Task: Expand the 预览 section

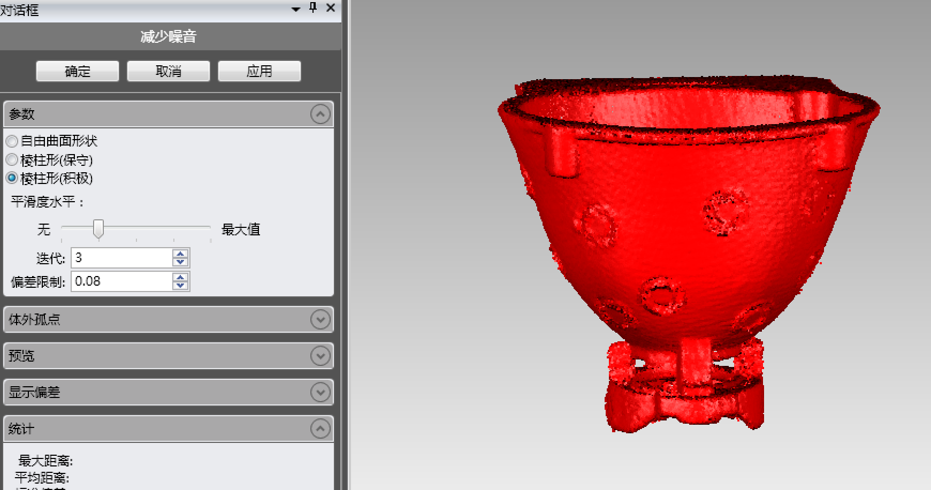Action: point(320,356)
